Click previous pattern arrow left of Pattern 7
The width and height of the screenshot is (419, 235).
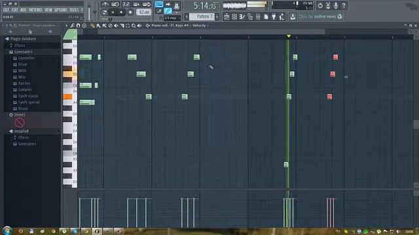pyautogui.click(x=187, y=17)
